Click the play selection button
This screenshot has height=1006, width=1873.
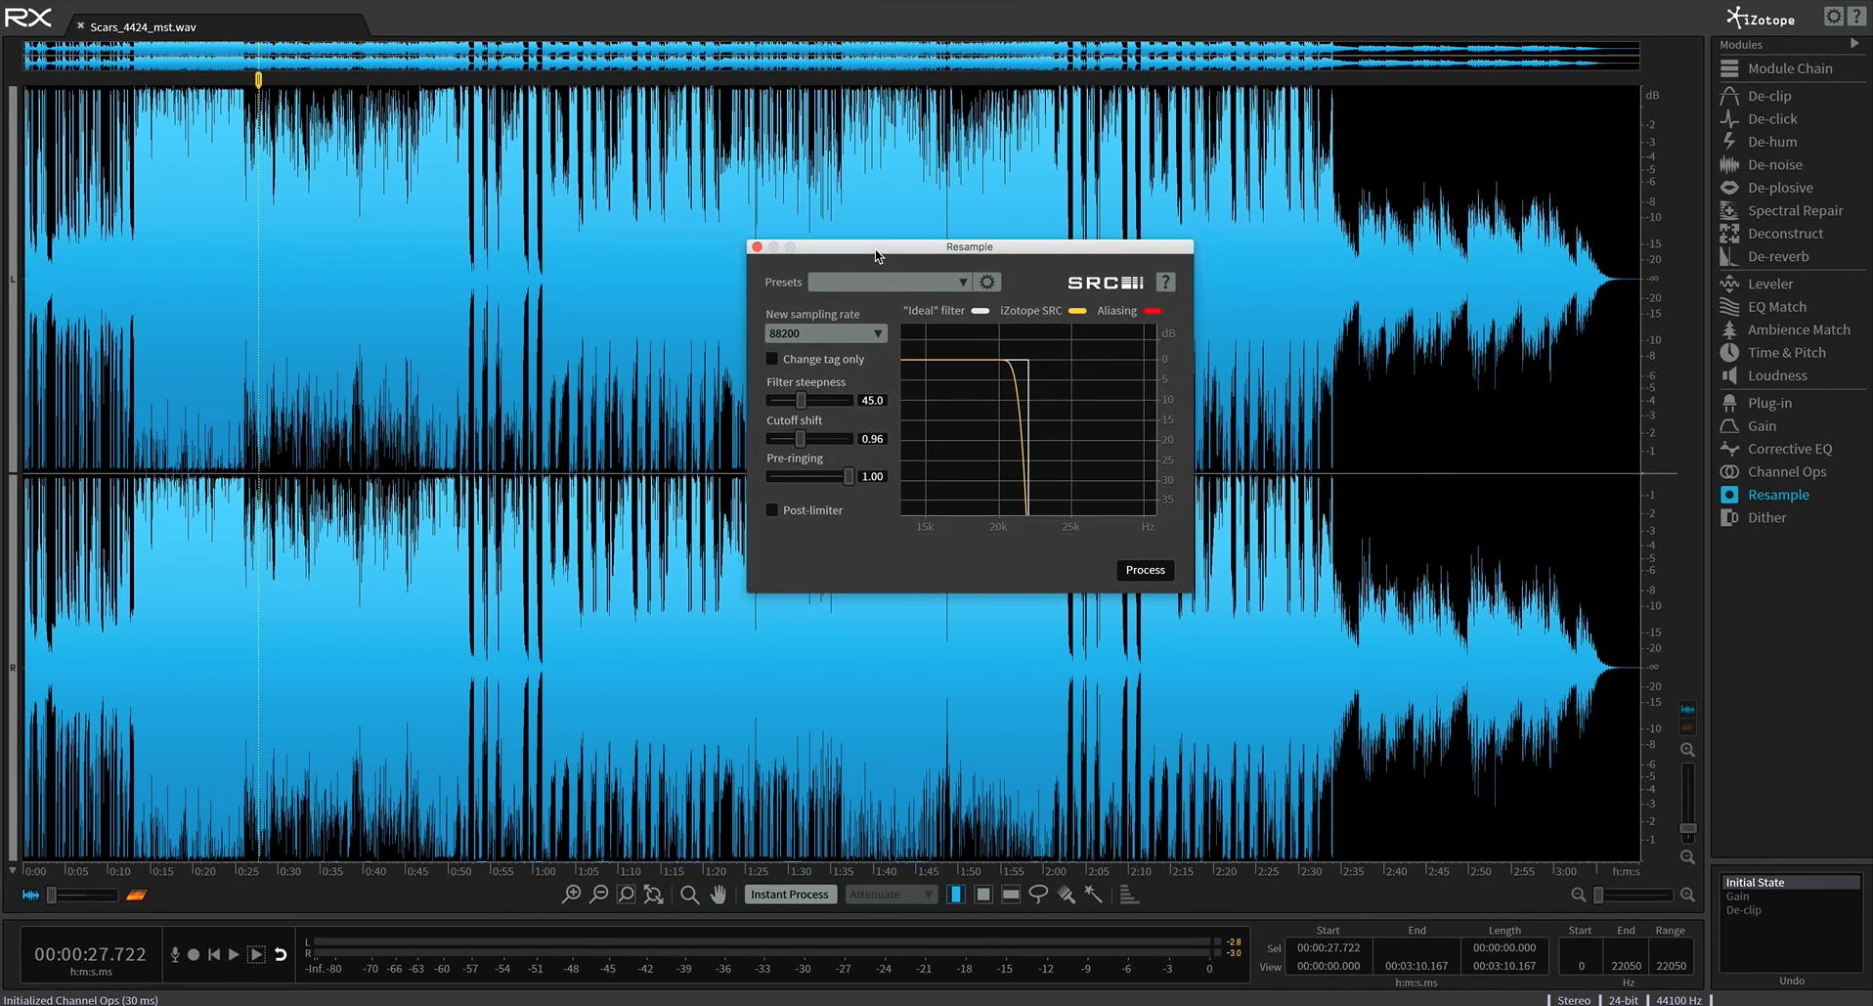click(x=256, y=955)
